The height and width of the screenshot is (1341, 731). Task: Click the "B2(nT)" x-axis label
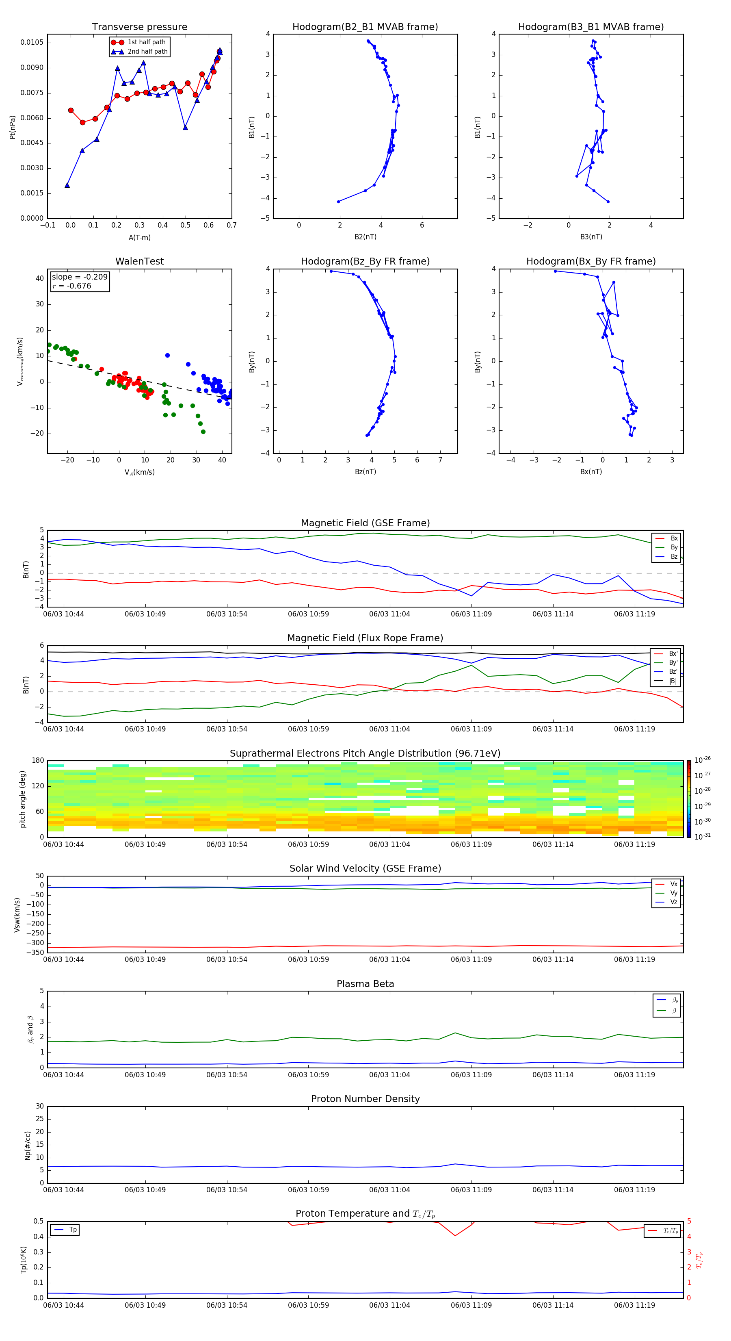(365, 237)
